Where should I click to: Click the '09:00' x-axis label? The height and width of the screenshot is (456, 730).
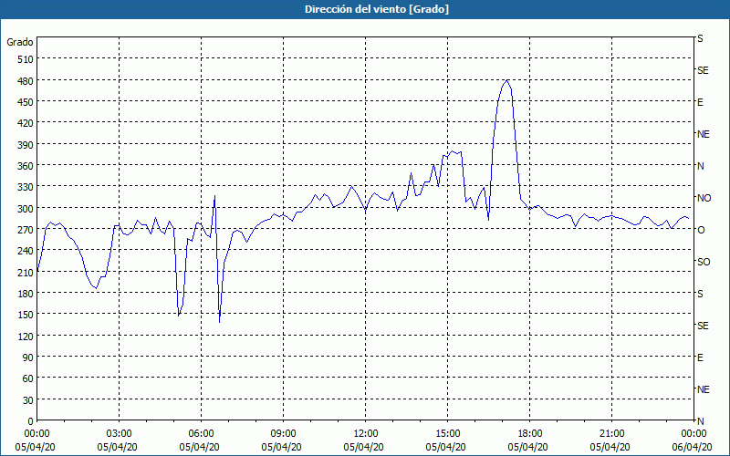tap(283, 434)
